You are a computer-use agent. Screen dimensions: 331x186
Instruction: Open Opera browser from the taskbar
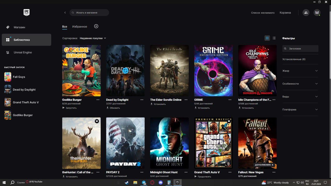152,182
